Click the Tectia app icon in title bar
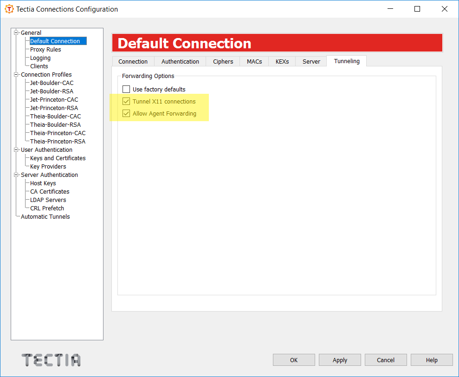Screen dimensions: 459x377 pos(9,9)
